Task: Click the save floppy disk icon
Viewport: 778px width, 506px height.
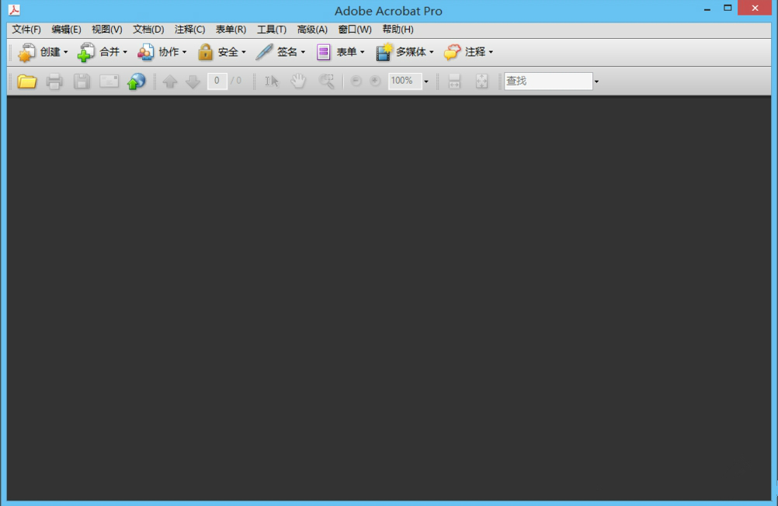Action: coord(82,81)
